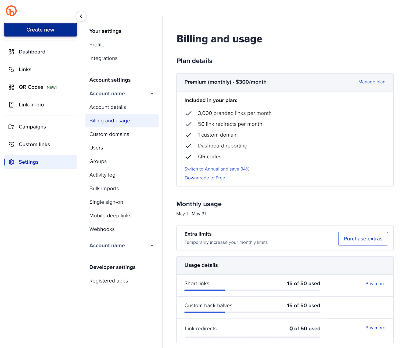The height and width of the screenshot is (348, 403).
Task: Select Settings in the sidebar
Action: click(x=41, y=162)
